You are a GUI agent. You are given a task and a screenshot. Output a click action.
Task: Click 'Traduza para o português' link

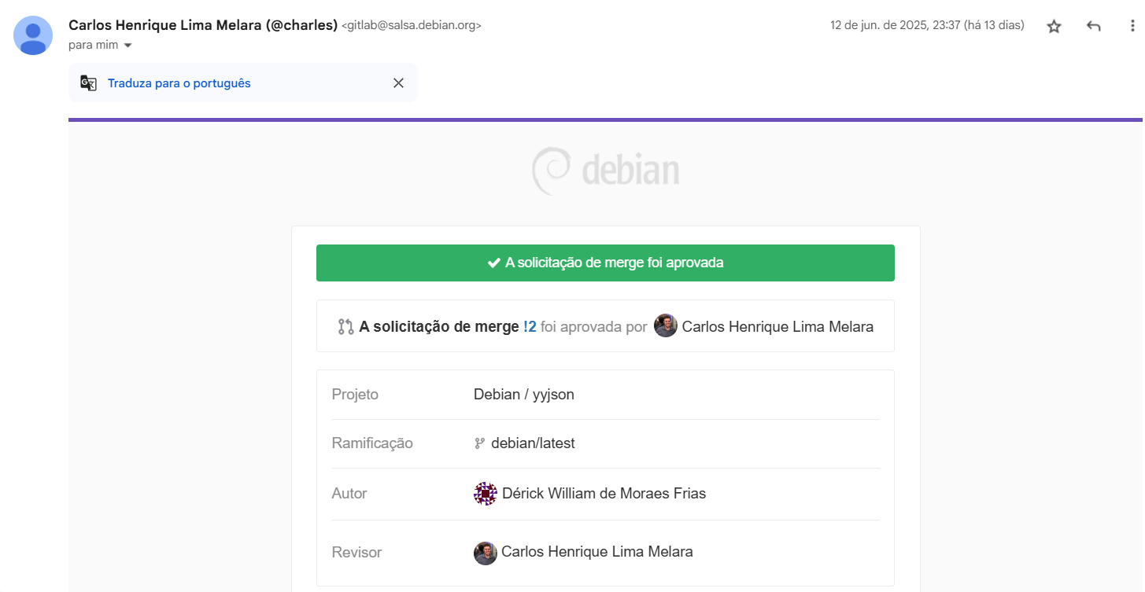tap(179, 83)
